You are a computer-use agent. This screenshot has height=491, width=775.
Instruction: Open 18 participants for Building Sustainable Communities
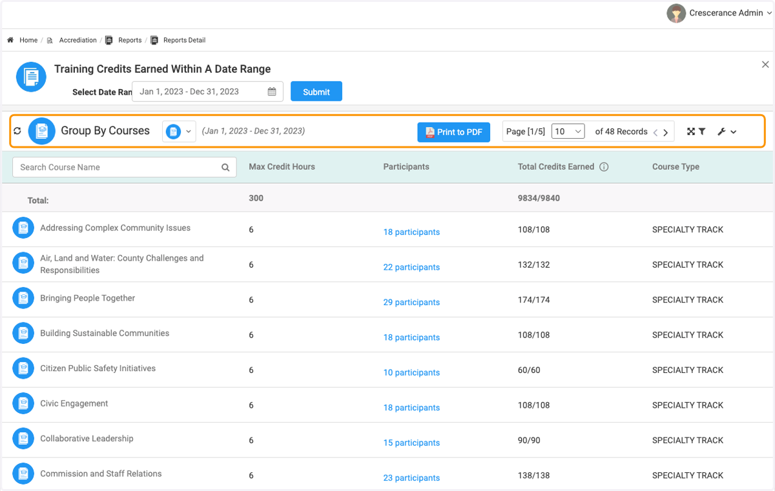pos(411,337)
